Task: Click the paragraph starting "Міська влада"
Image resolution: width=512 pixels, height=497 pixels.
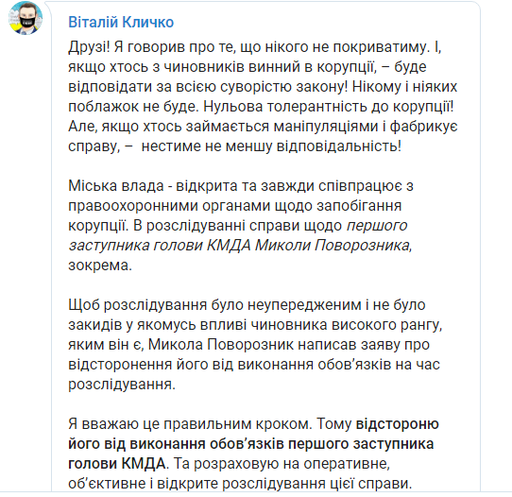Action: 241,225
